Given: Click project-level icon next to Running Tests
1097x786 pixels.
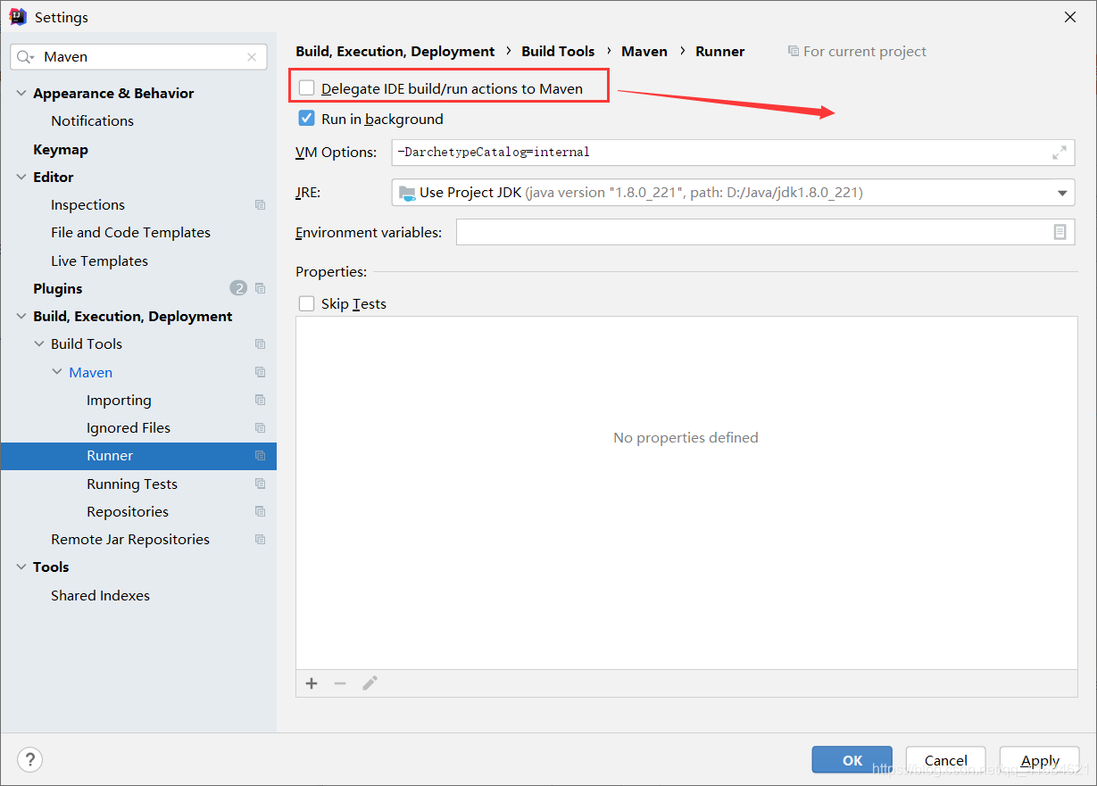Looking at the screenshot, I should point(260,484).
